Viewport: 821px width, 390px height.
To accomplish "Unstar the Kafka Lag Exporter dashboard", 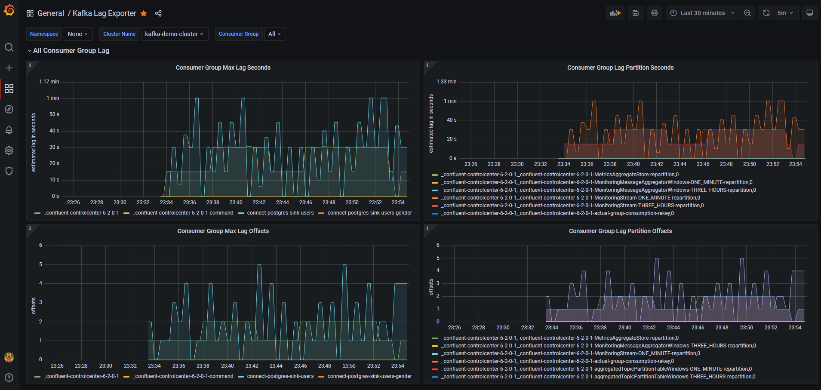I will pyautogui.click(x=144, y=13).
